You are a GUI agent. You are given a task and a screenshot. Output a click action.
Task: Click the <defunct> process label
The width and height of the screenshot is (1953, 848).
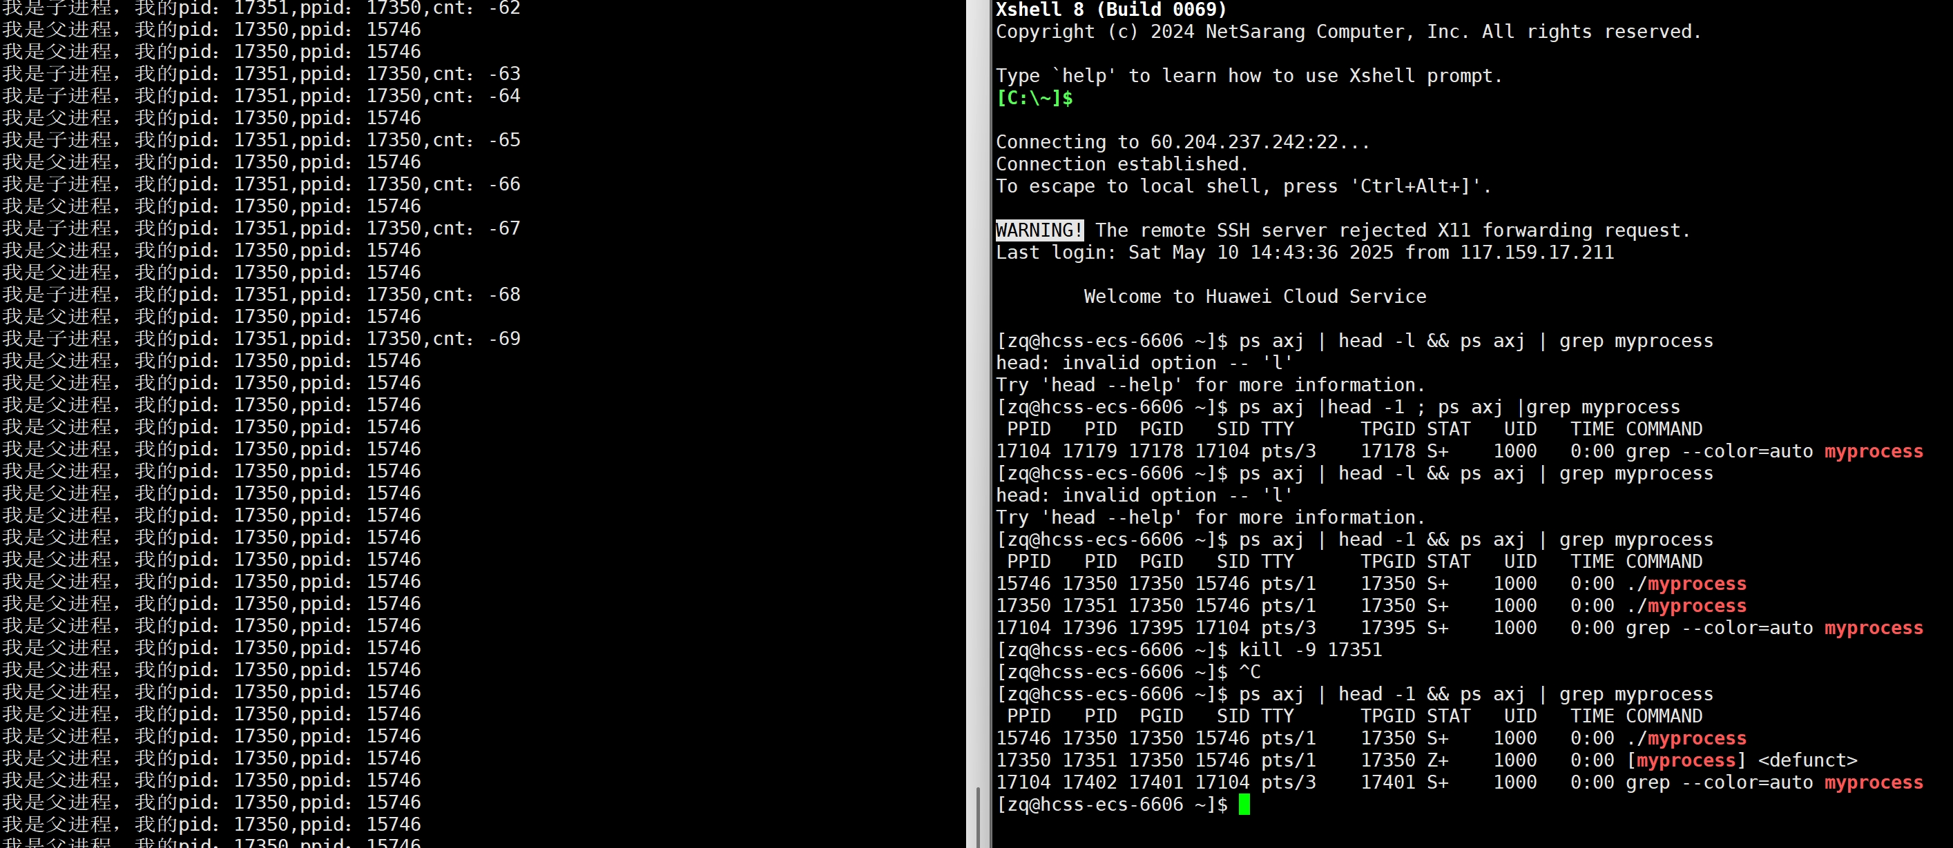(x=1807, y=760)
